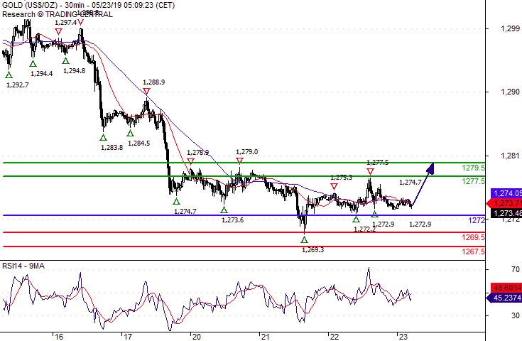Click date 16 on the time axis
Image resolution: width=522 pixels, height=341 pixels.
coord(59,337)
